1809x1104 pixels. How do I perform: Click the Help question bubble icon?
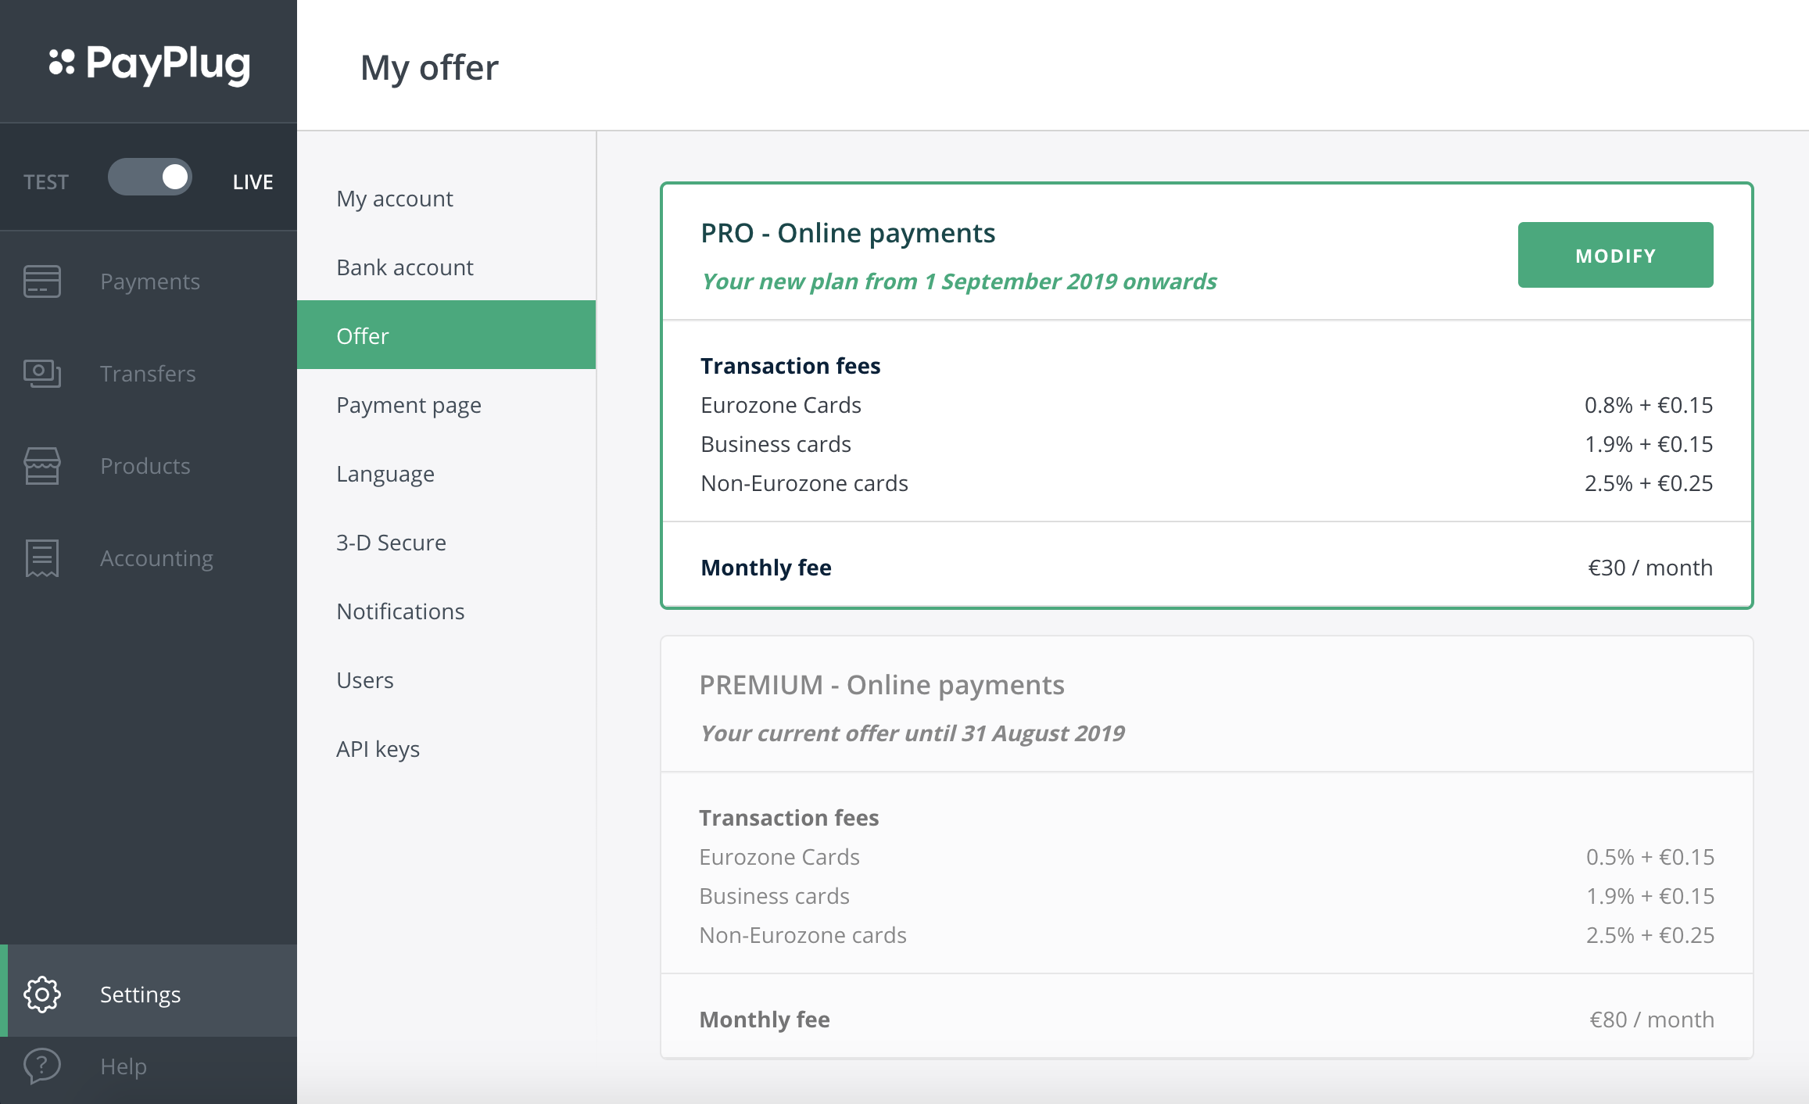(42, 1066)
